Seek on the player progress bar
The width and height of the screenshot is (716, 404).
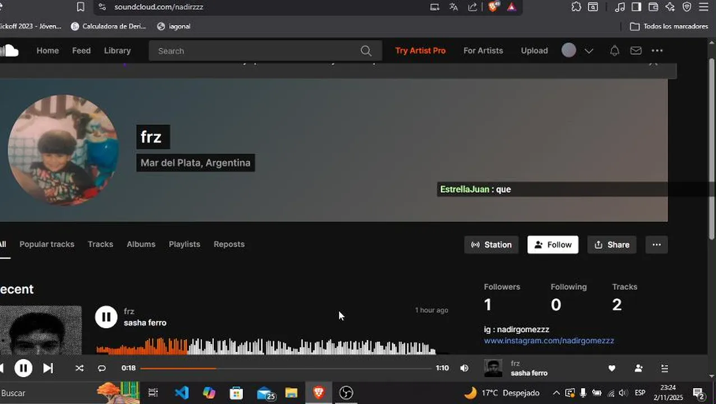(x=286, y=368)
